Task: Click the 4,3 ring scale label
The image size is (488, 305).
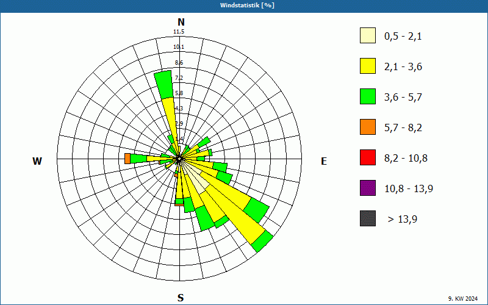Action: pos(179,109)
